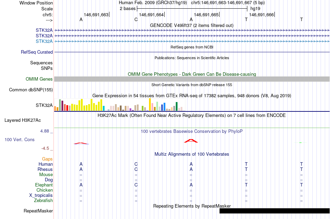Open the OMIM Gene Phenotypes track title
This screenshot has width=330, height=219.
coord(192,74)
